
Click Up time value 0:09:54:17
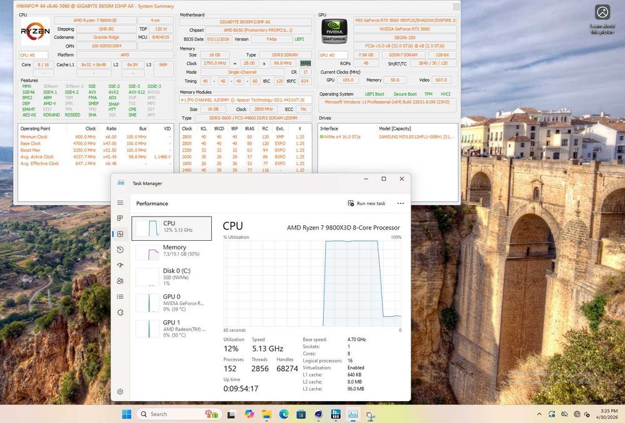click(241, 389)
